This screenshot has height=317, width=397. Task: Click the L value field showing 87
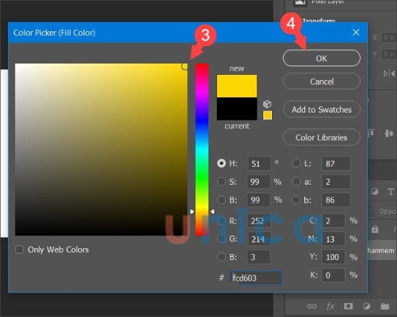point(336,163)
